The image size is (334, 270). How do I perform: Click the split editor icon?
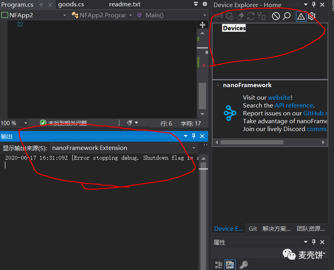[x=203, y=25]
